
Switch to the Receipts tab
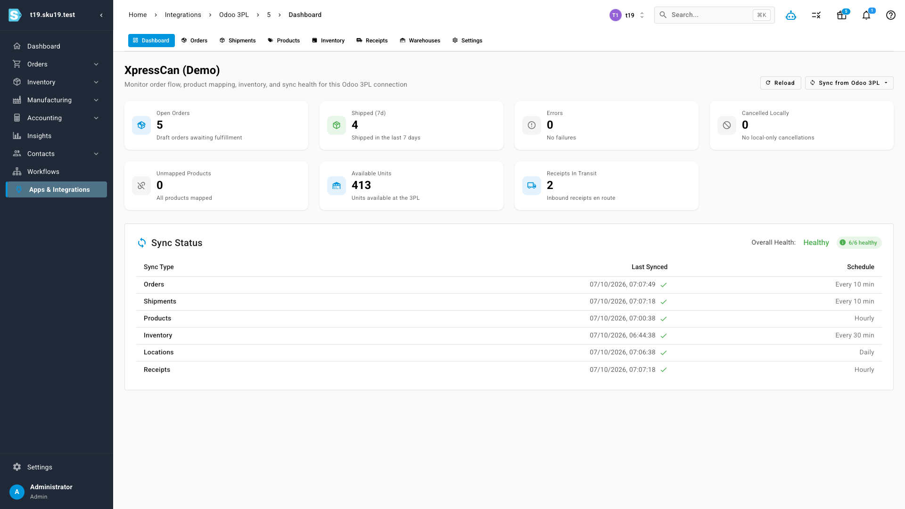372,41
